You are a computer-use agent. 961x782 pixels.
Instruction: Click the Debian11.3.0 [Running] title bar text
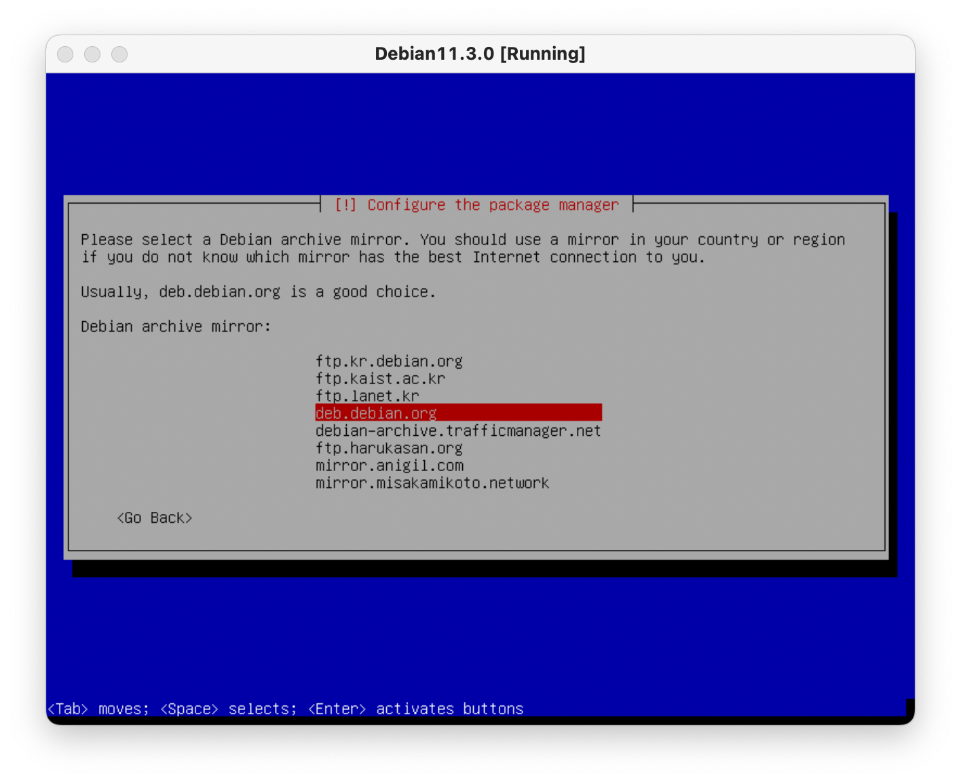tap(480, 54)
